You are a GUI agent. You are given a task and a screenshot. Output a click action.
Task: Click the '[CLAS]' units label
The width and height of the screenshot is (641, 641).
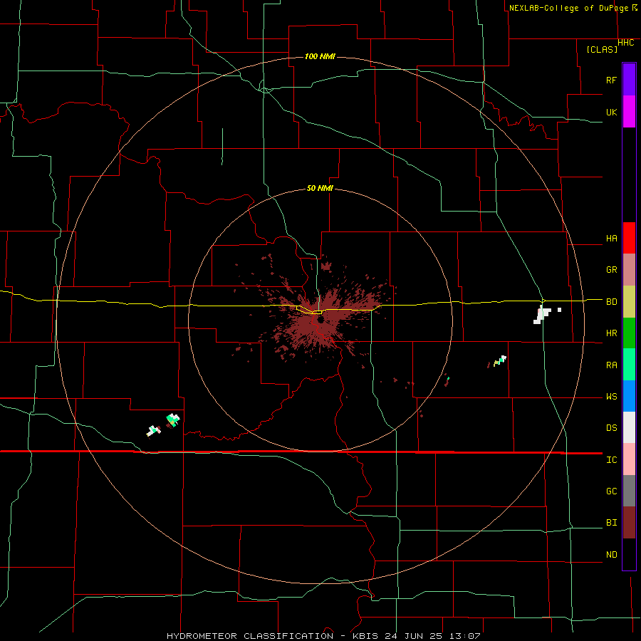(x=602, y=49)
